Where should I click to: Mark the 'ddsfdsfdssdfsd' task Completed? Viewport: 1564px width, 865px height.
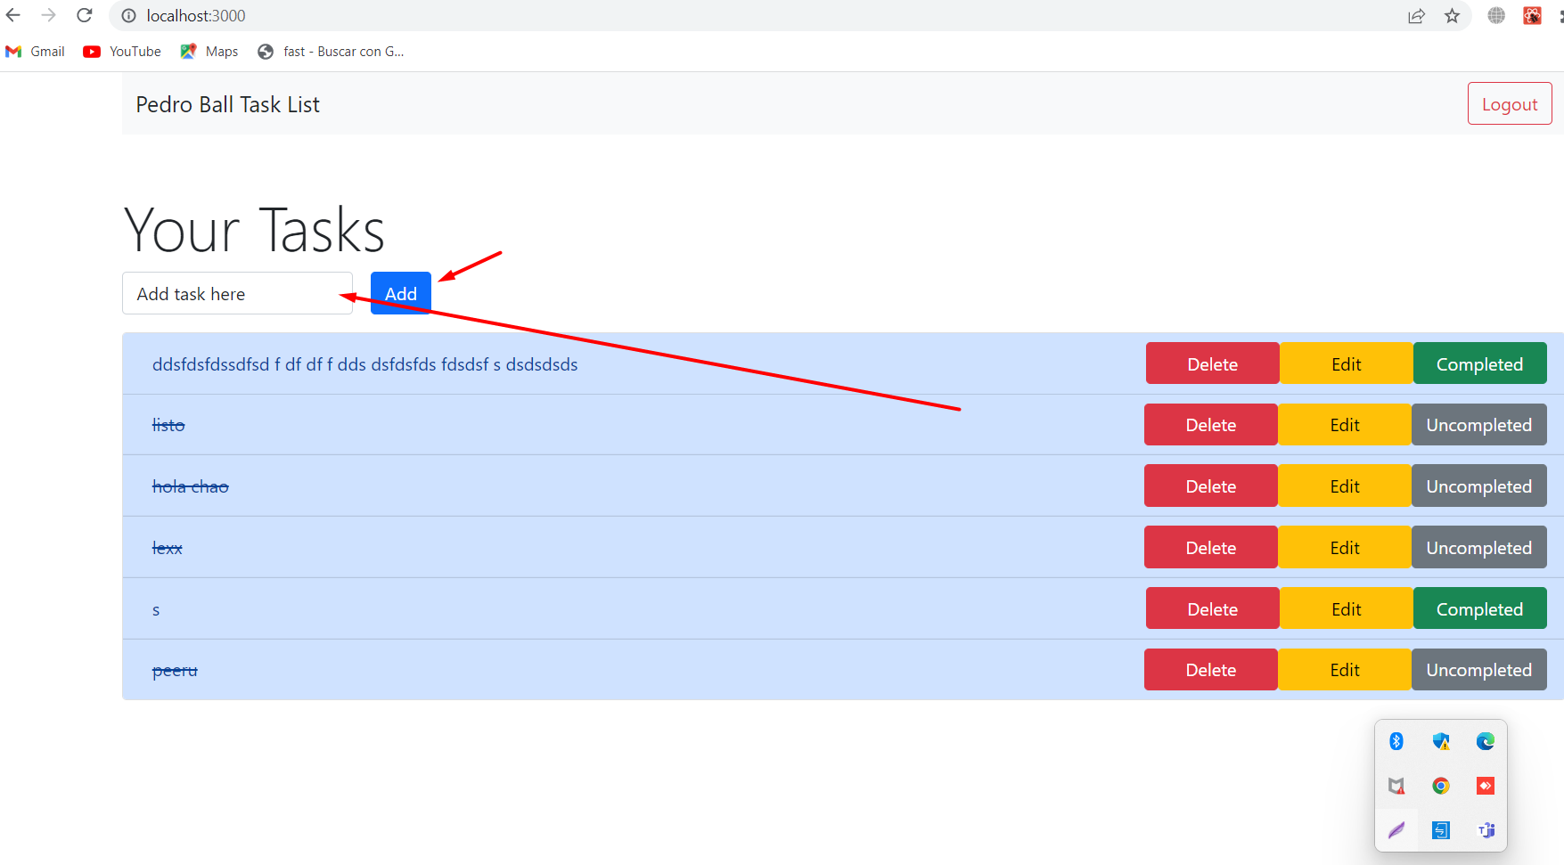[1480, 363]
